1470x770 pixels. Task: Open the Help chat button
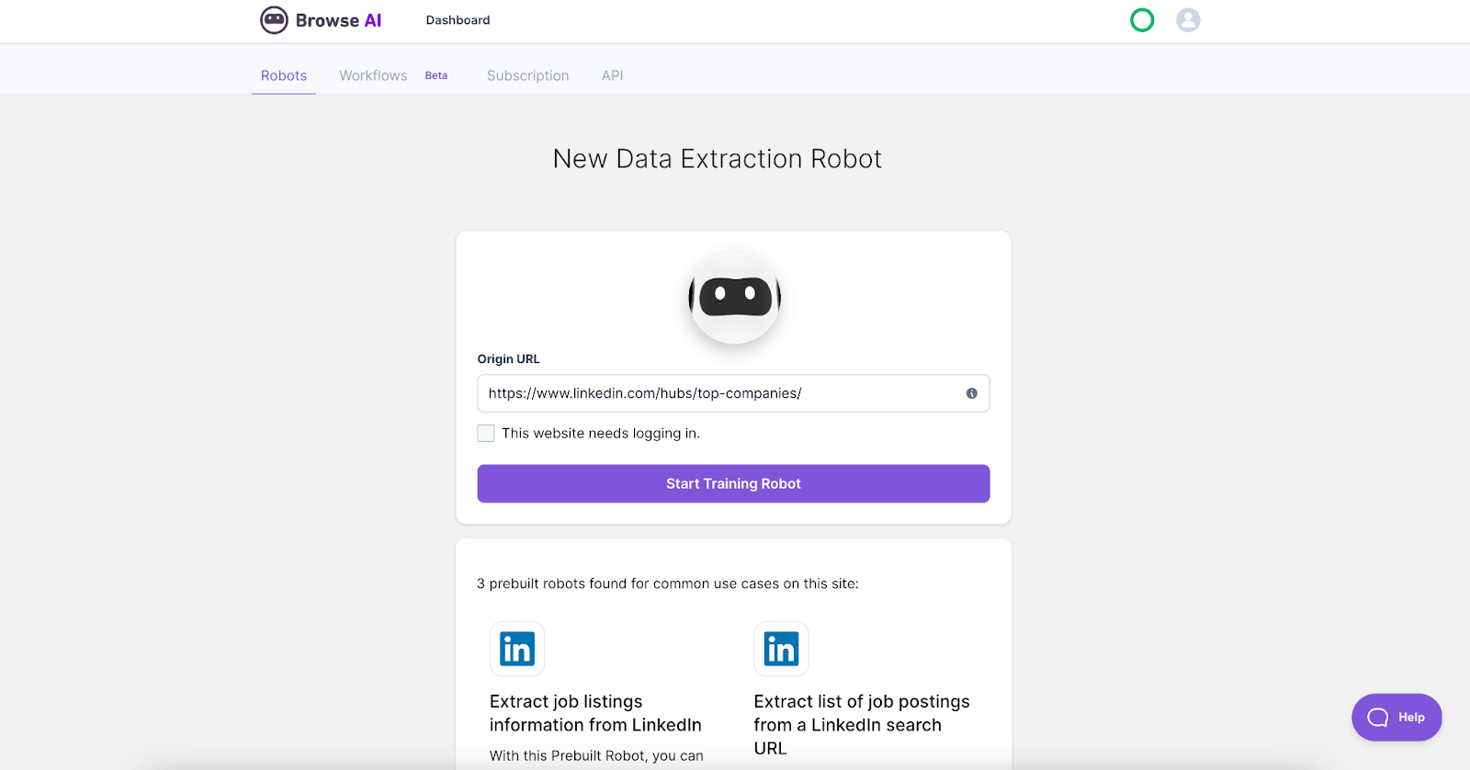pyautogui.click(x=1396, y=718)
